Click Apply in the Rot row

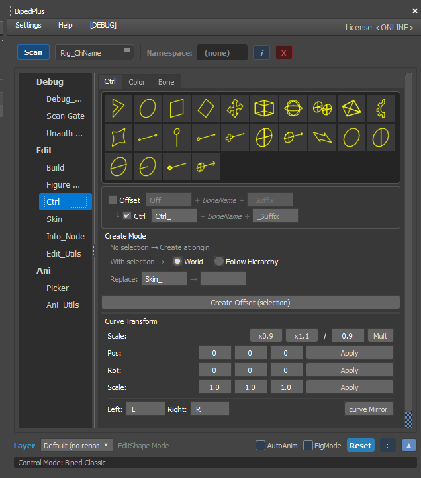coord(350,370)
